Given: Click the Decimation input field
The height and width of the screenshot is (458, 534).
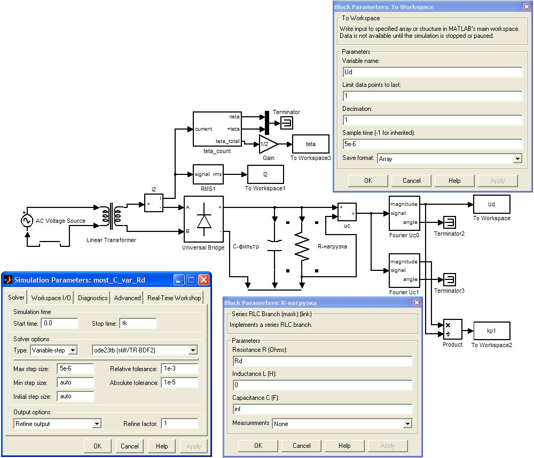Looking at the screenshot, I should pyautogui.click(x=433, y=120).
